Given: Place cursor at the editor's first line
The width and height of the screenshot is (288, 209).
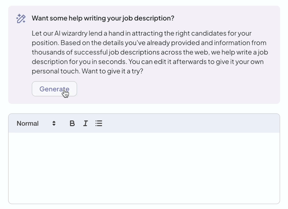Looking at the screenshot, I should pos(72,141).
